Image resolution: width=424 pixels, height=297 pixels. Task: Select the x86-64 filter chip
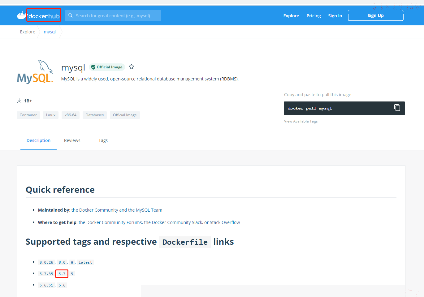[71, 115]
